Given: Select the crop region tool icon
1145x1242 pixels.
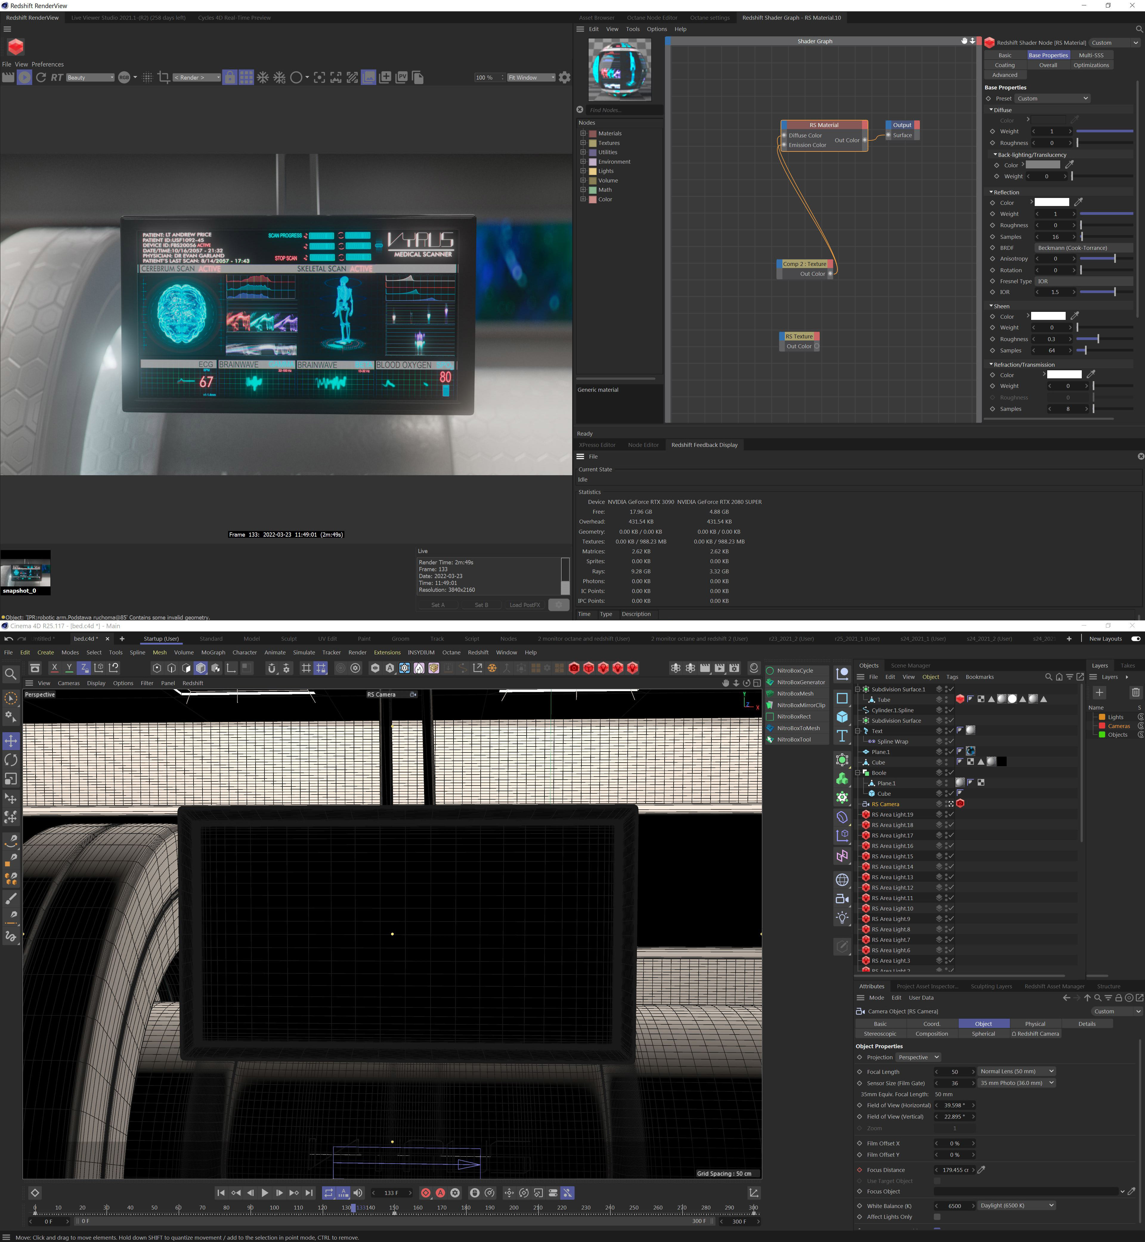Looking at the screenshot, I should click(x=164, y=78).
